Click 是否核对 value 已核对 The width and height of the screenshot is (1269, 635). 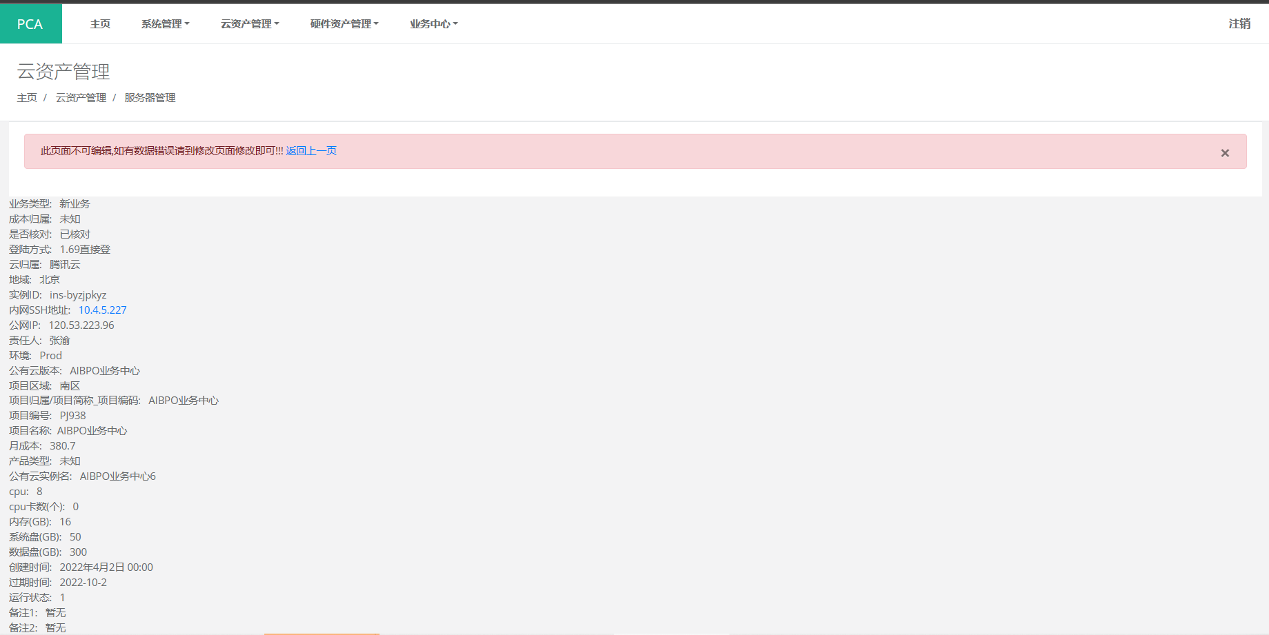pos(75,234)
